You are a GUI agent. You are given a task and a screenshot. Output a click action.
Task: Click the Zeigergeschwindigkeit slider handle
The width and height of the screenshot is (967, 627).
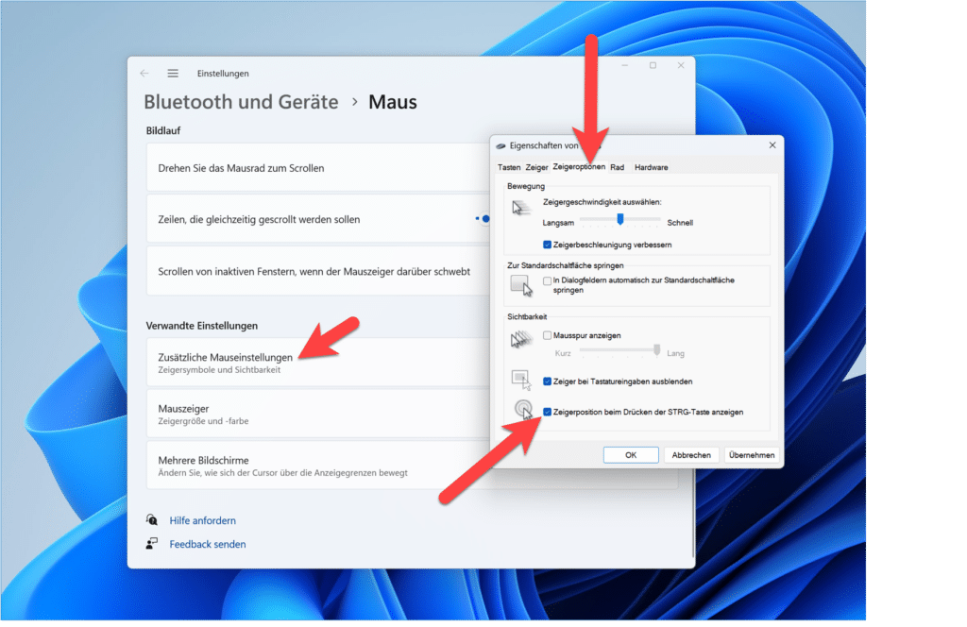pos(620,219)
